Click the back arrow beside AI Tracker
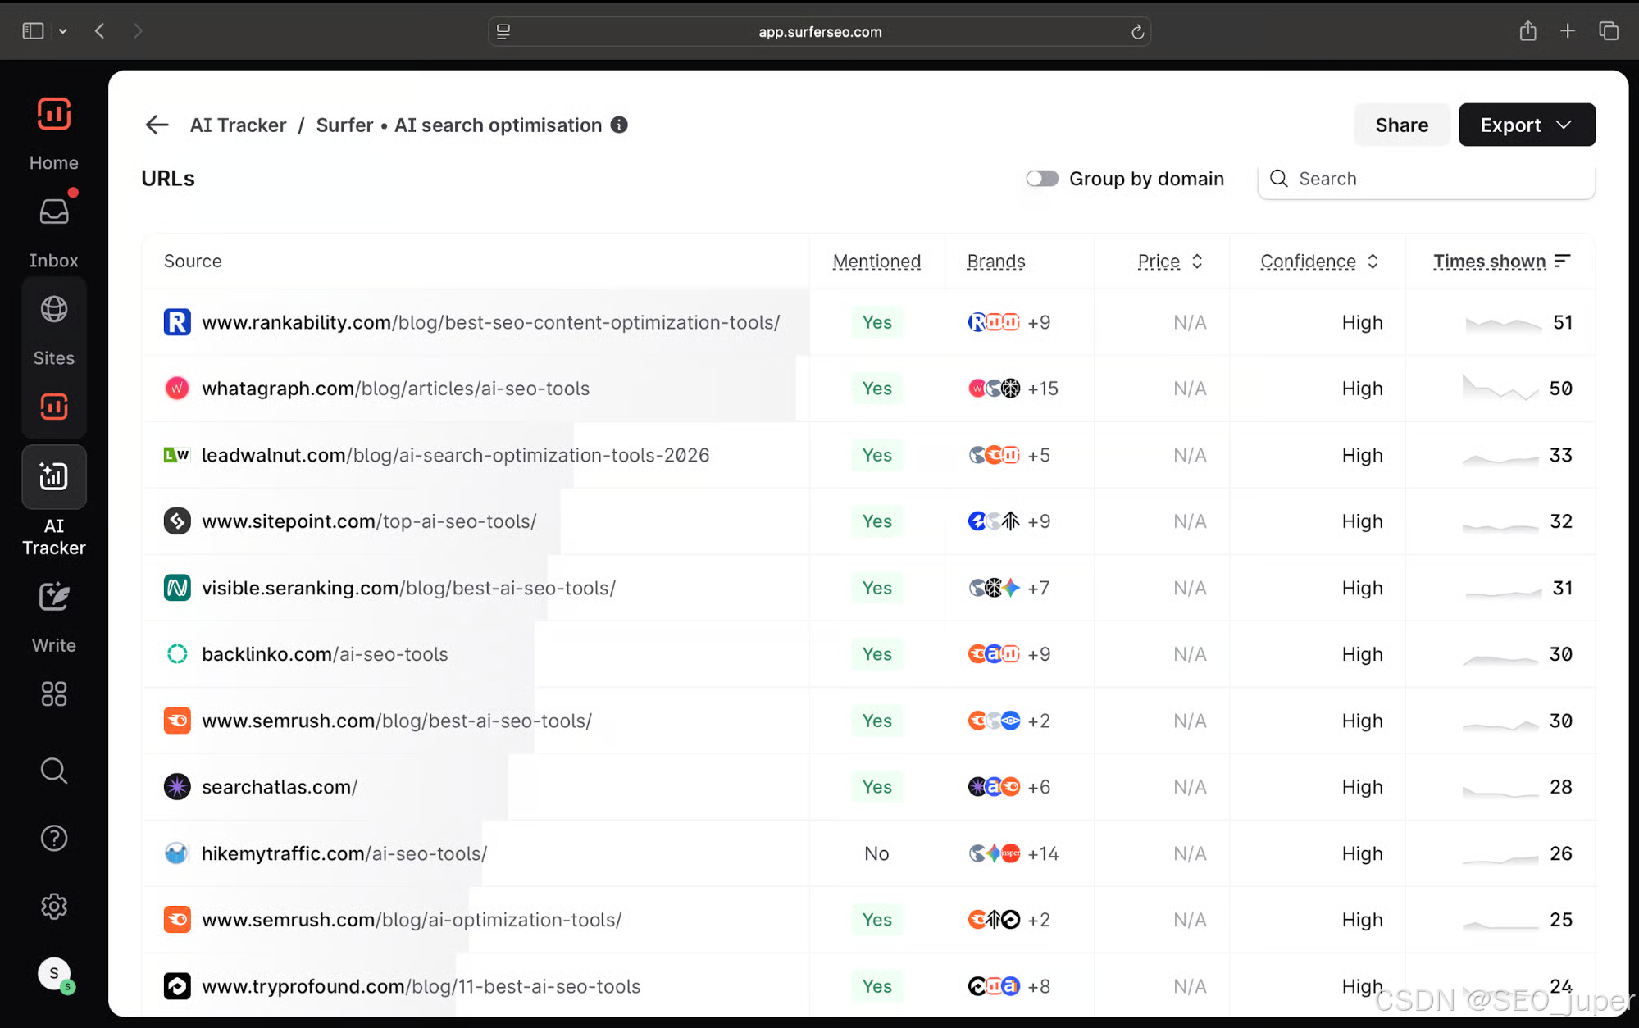This screenshot has width=1639, height=1028. tap(157, 125)
